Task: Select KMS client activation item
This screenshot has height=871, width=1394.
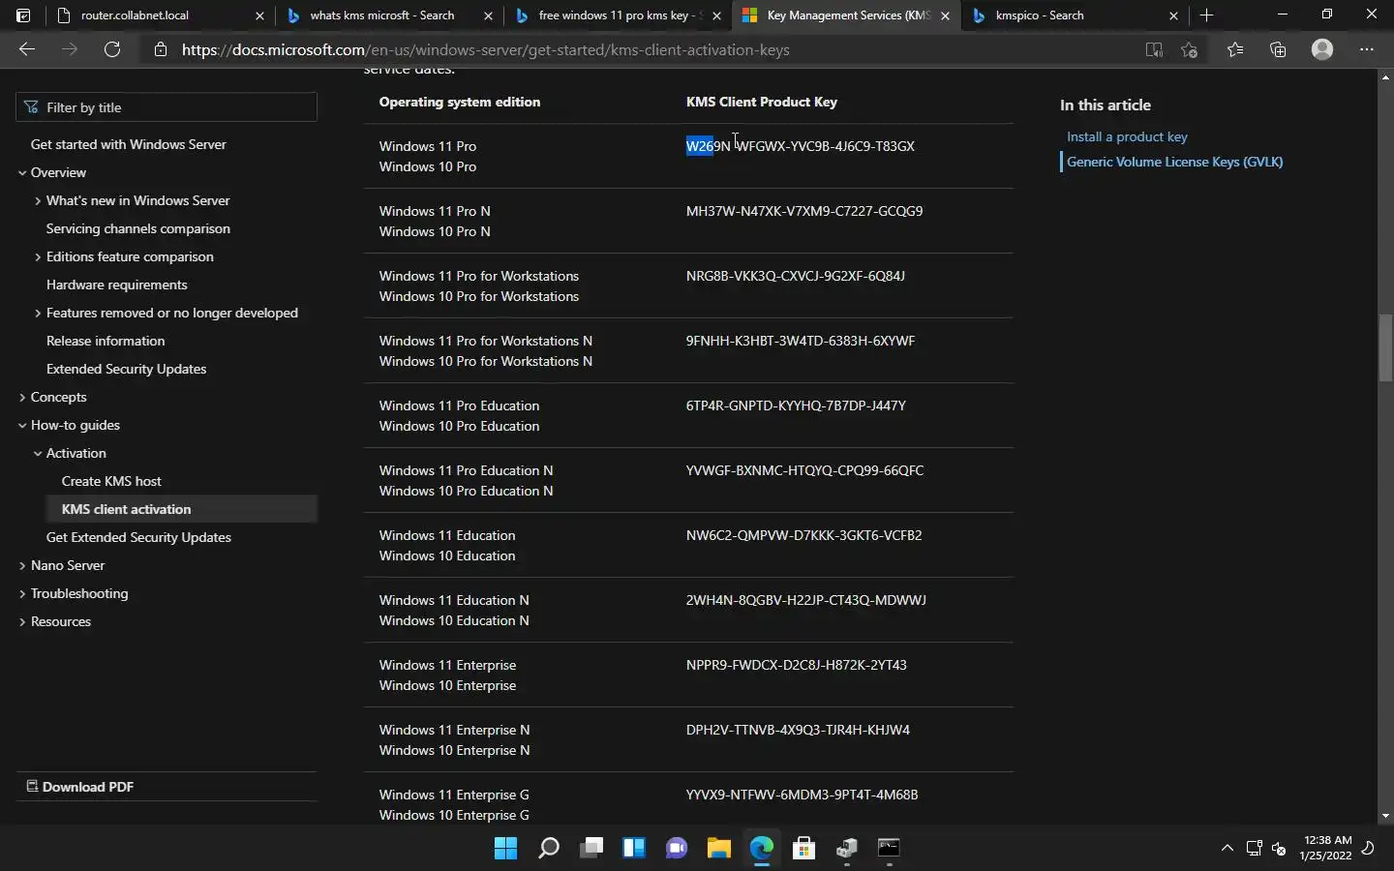Action: click(x=182, y=509)
